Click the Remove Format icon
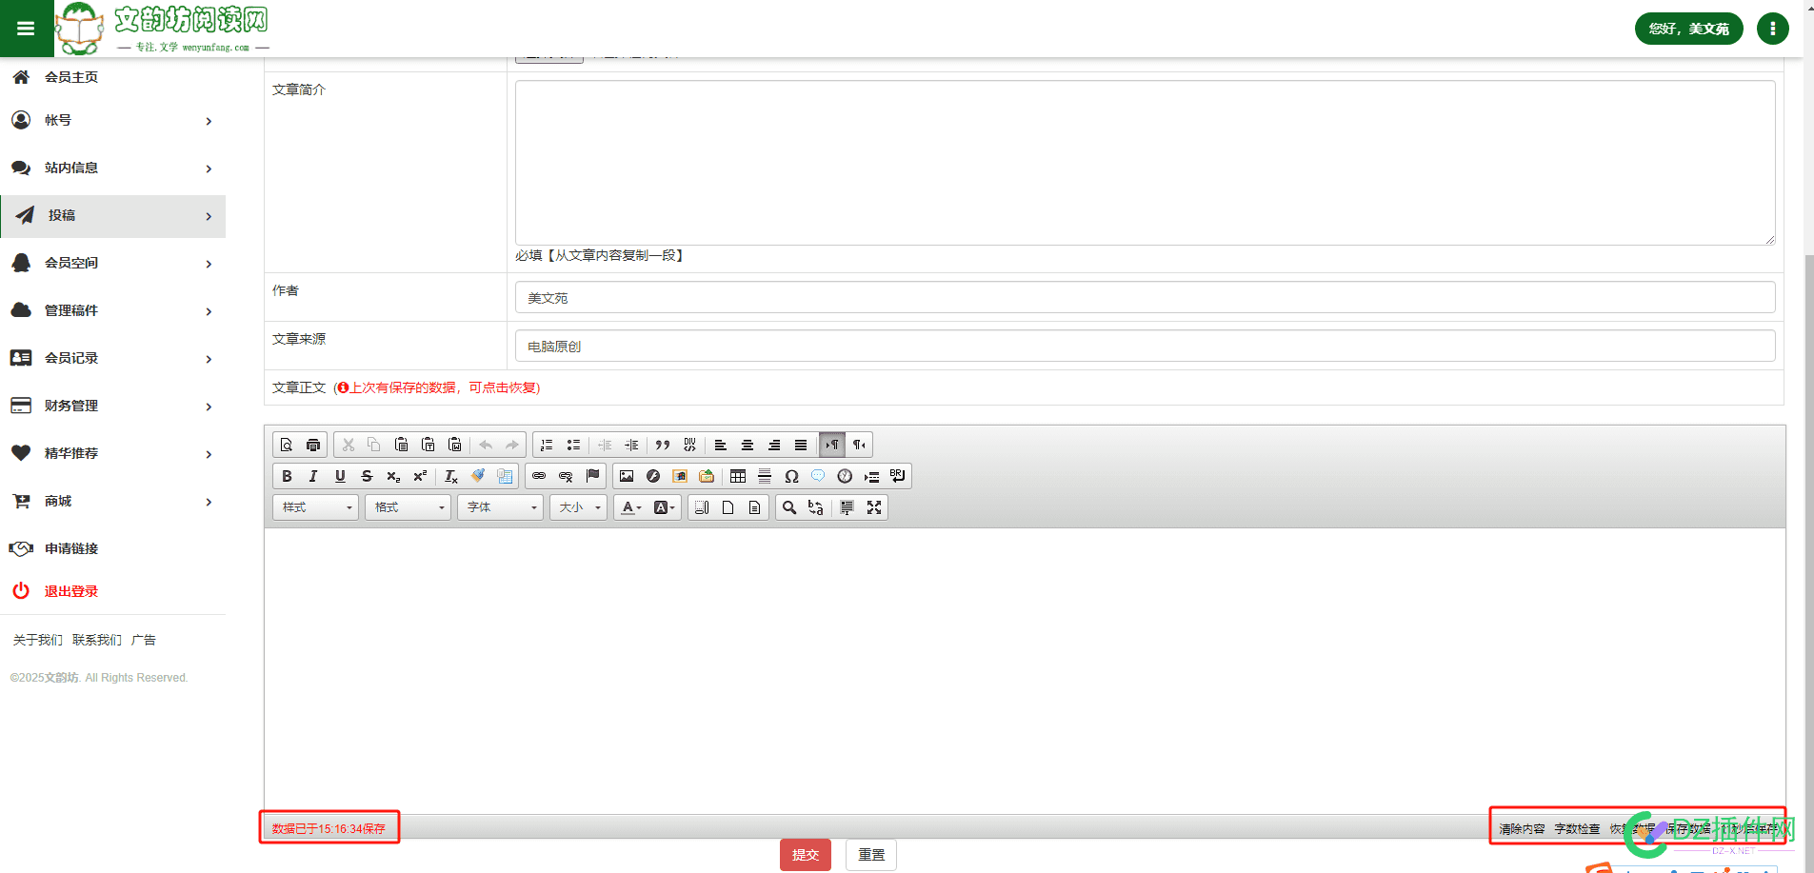1814x873 pixels. 451,476
